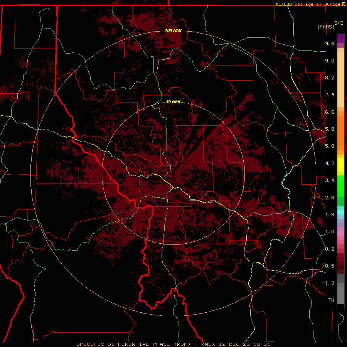Screen dimensions: 347x347
Task: Click the SPECIFIC DIFFERENTIAL PHASE (KDP) title text
Action: point(133,344)
